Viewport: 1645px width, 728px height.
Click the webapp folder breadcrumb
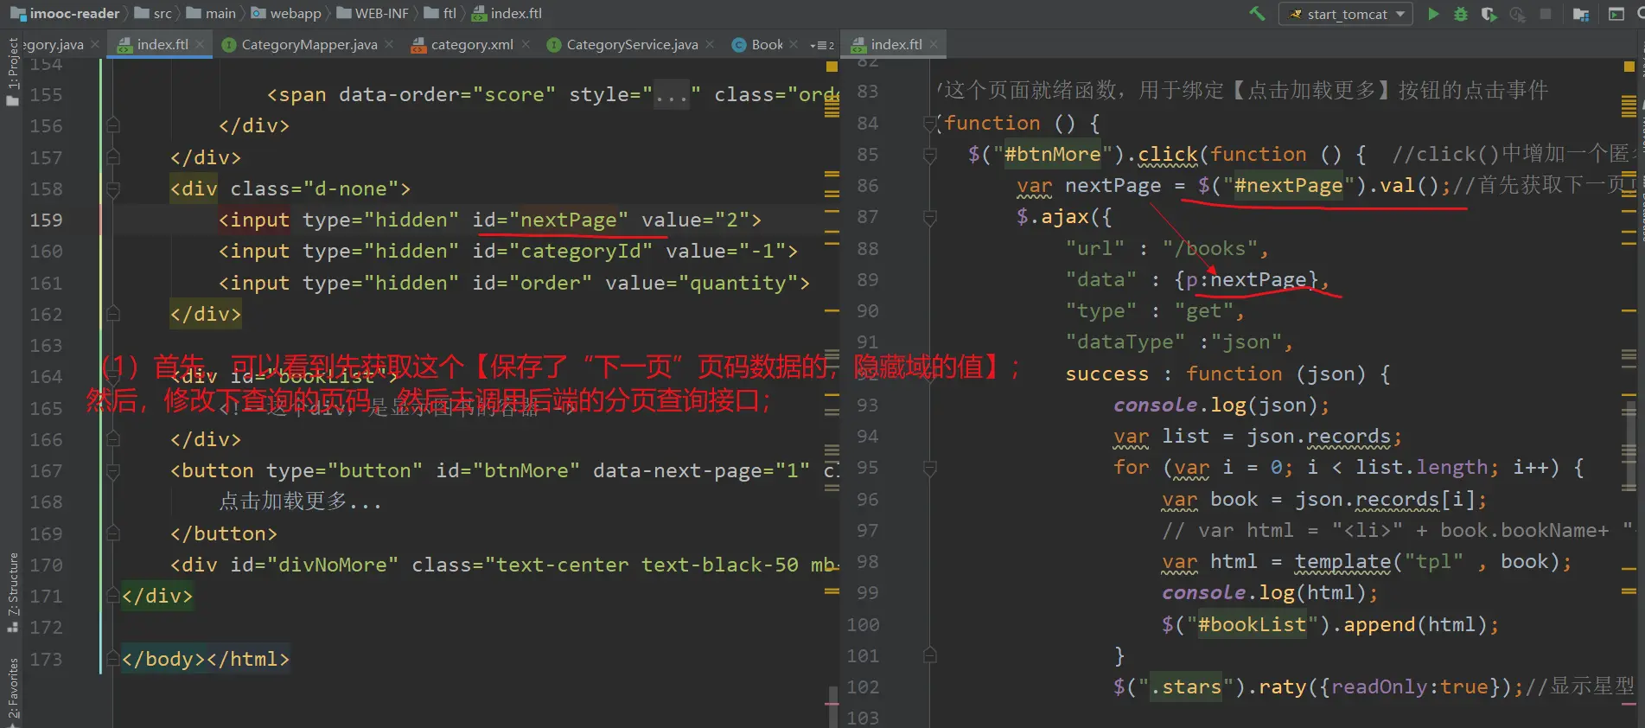(287, 13)
